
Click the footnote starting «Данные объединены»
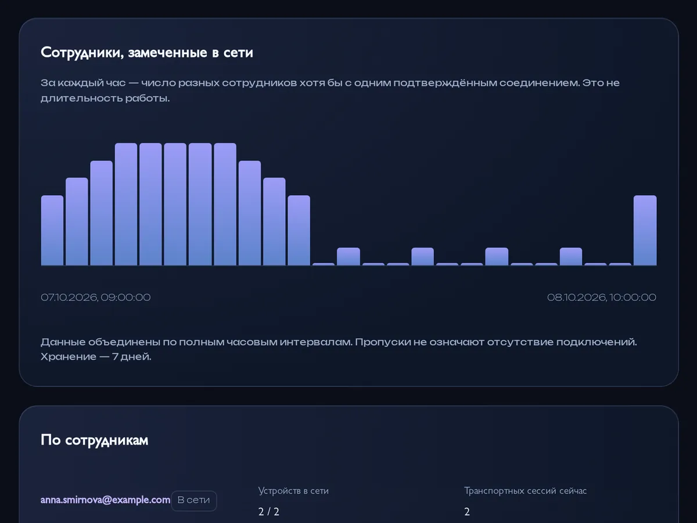coord(339,349)
